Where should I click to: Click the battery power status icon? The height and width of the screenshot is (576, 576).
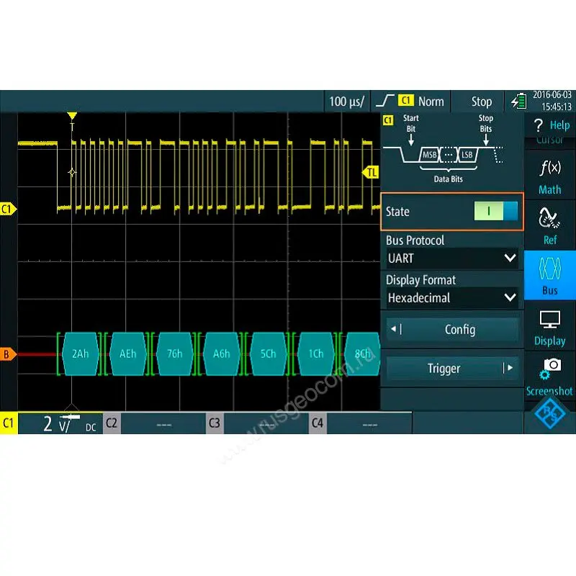(518, 102)
